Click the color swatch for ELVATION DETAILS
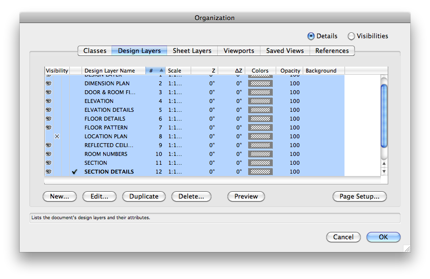Viewport: 430px width, 279px height. click(260, 110)
